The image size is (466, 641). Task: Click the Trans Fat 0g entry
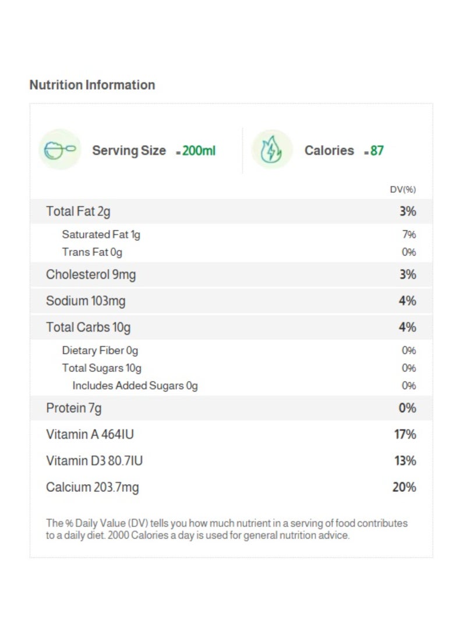(92, 252)
